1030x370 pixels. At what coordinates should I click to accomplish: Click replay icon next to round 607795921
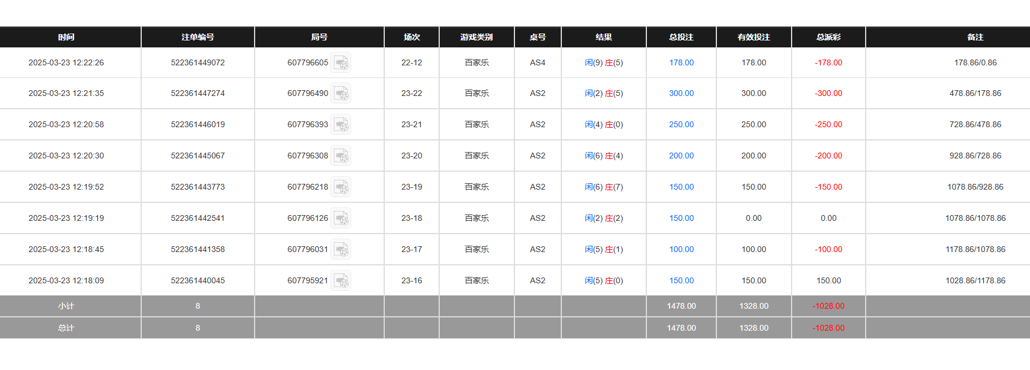(x=341, y=280)
